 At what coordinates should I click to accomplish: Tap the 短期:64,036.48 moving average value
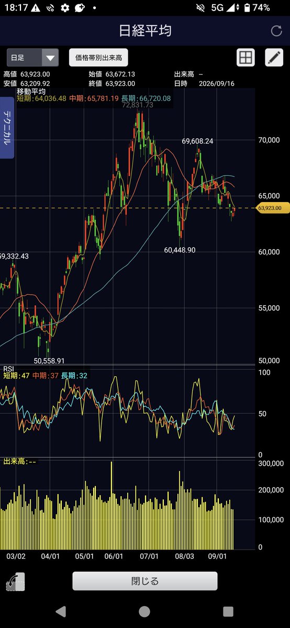point(42,98)
